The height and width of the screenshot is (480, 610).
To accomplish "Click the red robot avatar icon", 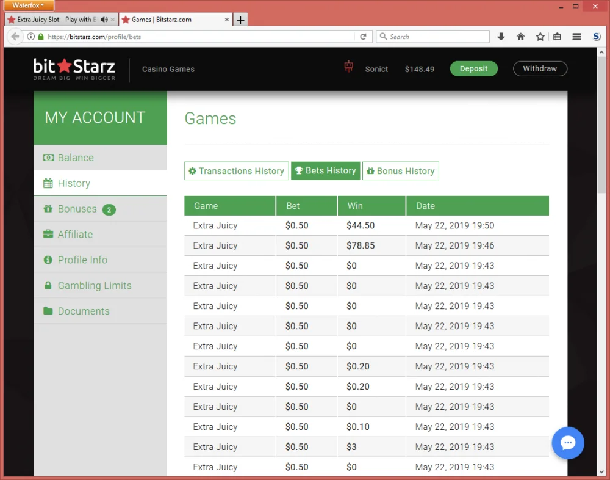I will [348, 67].
